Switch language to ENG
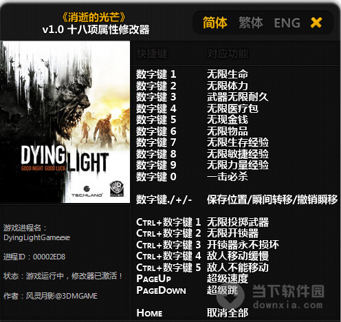Viewport: 341px width, 322px height. (x=287, y=23)
